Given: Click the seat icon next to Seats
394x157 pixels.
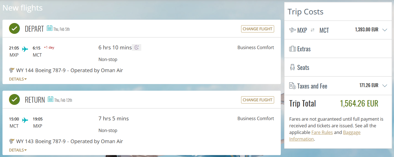Looking at the screenshot, I should point(292,67).
